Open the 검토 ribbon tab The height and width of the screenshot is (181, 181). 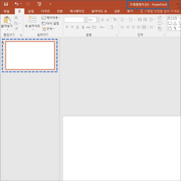(117, 11)
